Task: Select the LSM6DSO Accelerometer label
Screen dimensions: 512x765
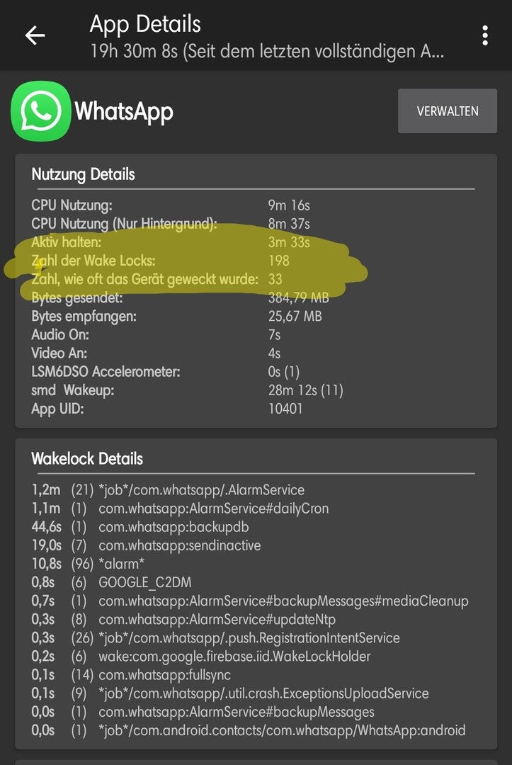Action: 106,372
